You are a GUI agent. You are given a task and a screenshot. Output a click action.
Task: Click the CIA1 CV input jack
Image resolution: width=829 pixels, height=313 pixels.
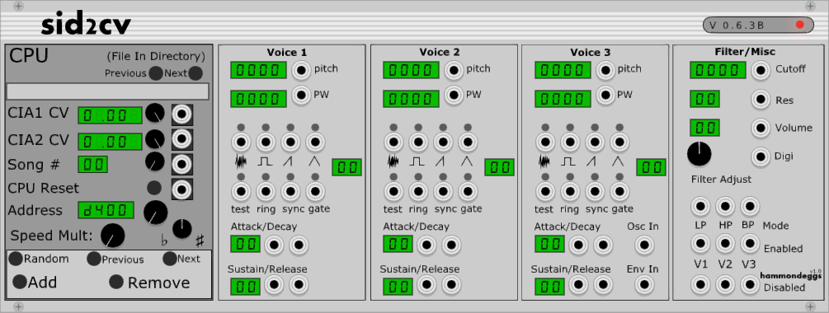pos(181,114)
